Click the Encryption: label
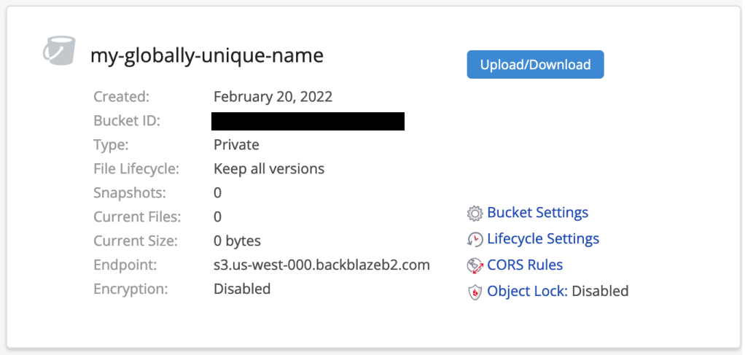Screen dimensions: 745x355 130,289
